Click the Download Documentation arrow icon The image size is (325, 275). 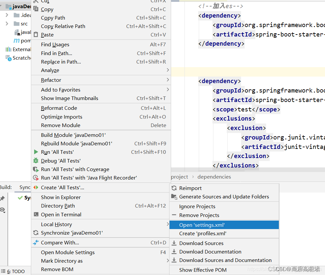174,251
